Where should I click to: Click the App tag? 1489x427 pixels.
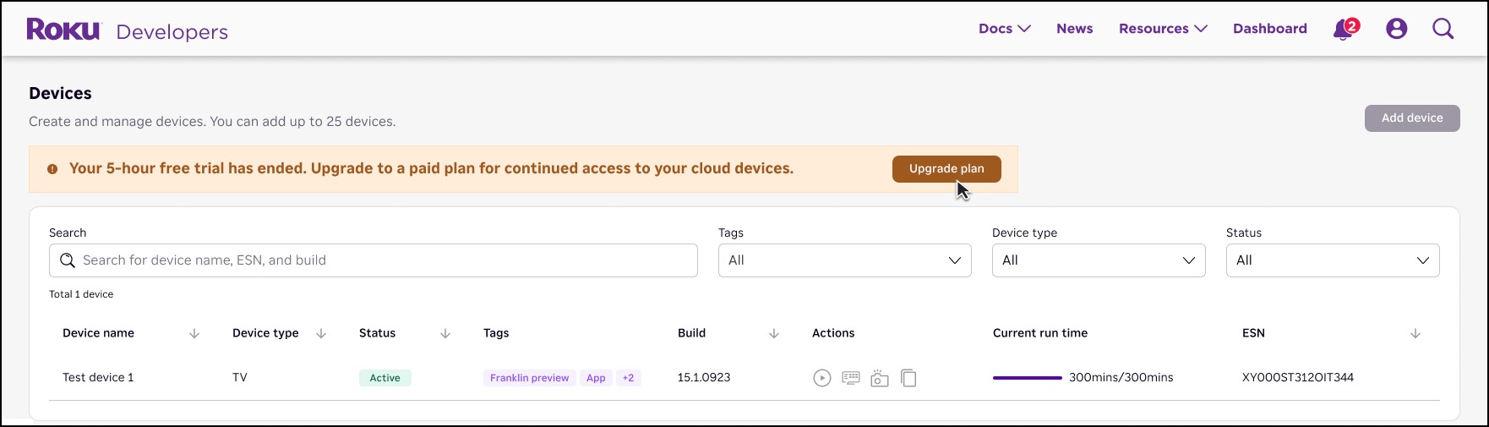click(x=596, y=378)
